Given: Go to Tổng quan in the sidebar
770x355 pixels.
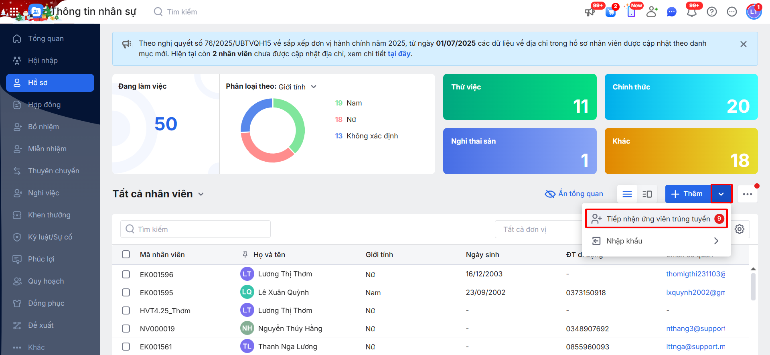Looking at the screenshot, I should pos(50,39).
